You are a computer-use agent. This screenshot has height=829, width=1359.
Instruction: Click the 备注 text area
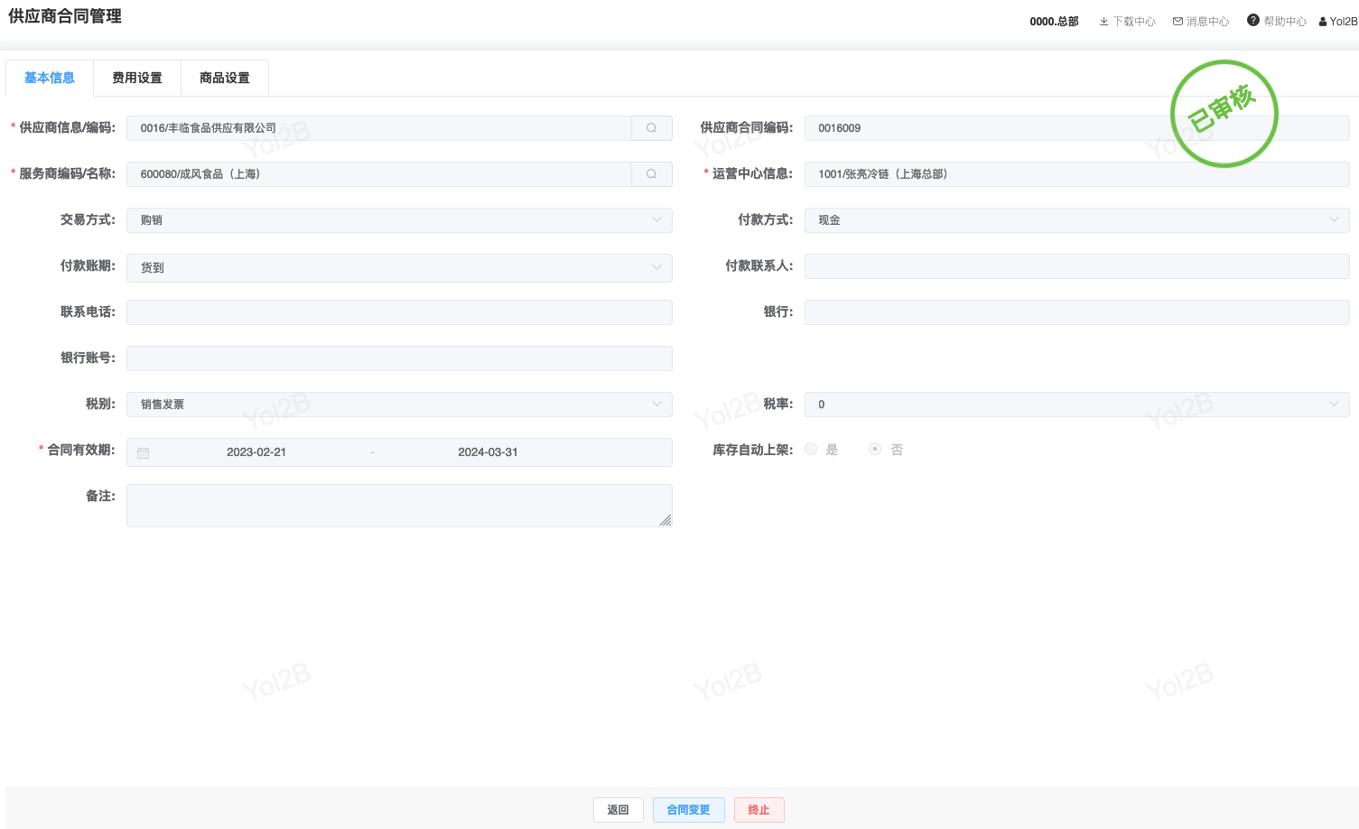399,506
